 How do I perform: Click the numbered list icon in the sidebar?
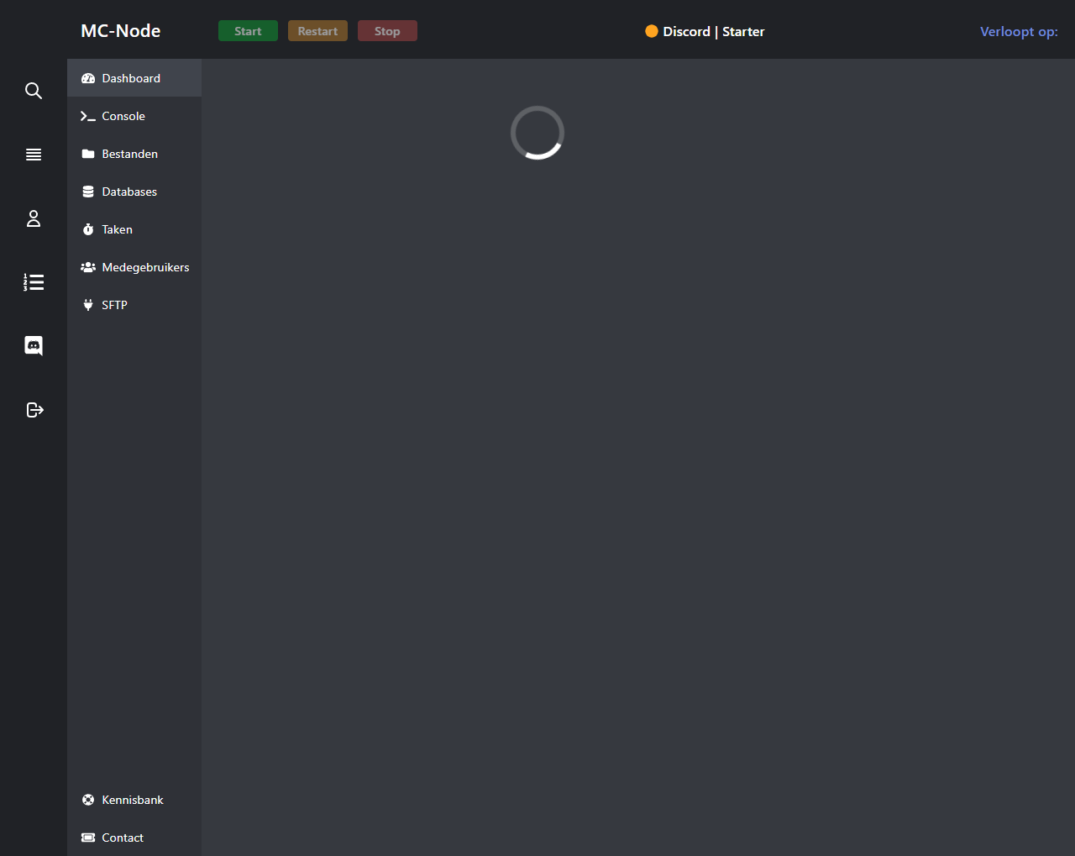pos(34,282)
